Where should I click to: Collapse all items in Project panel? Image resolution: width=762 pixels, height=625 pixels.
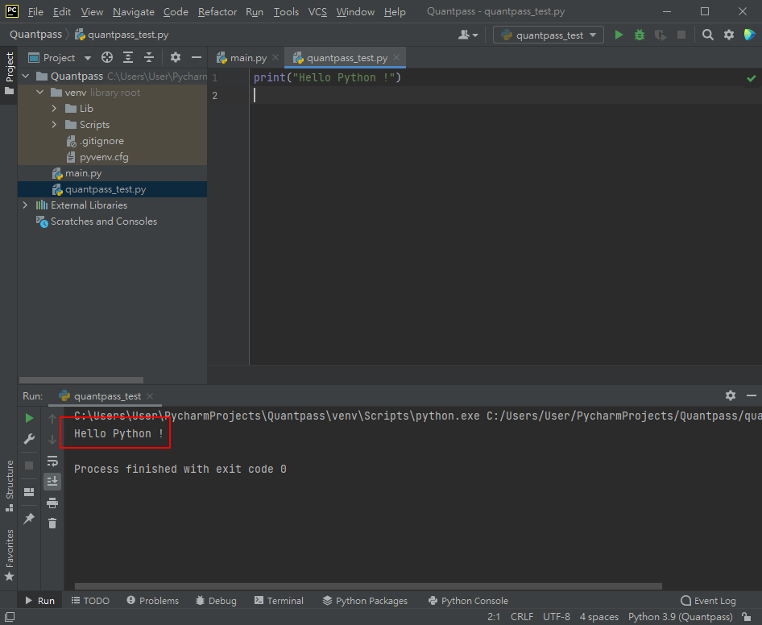pos(149,58)
